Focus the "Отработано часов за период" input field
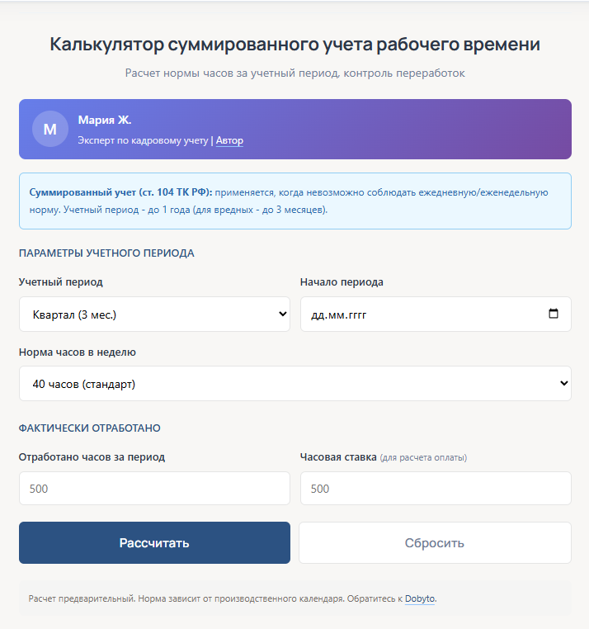 154,488
